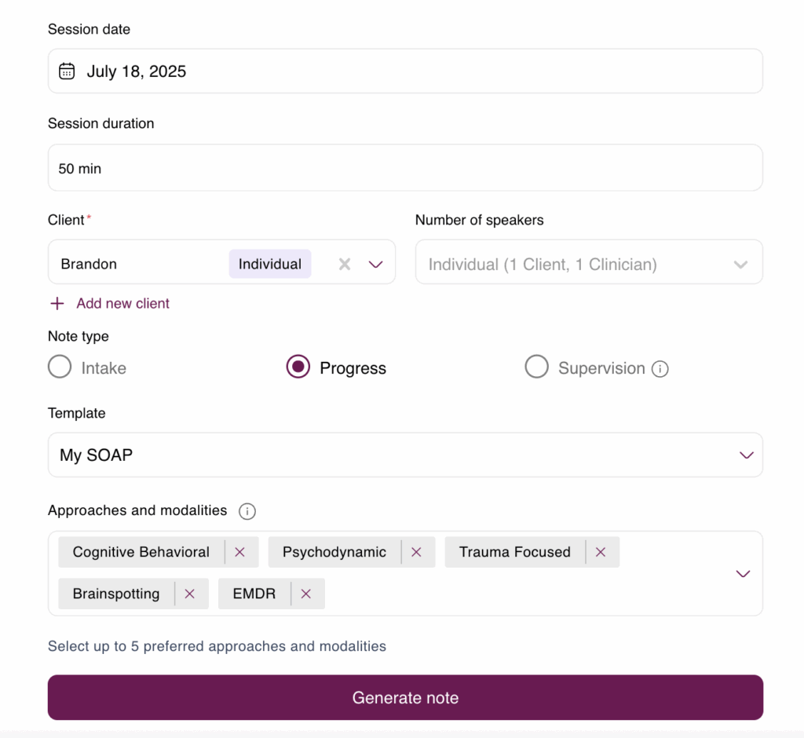Open Approaches and modalities info tooltip

(247, 511)
